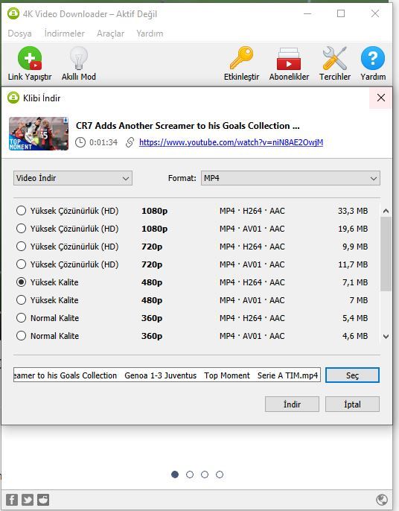Click the Link Yapıştır paste link icon

tap(30, 58)
